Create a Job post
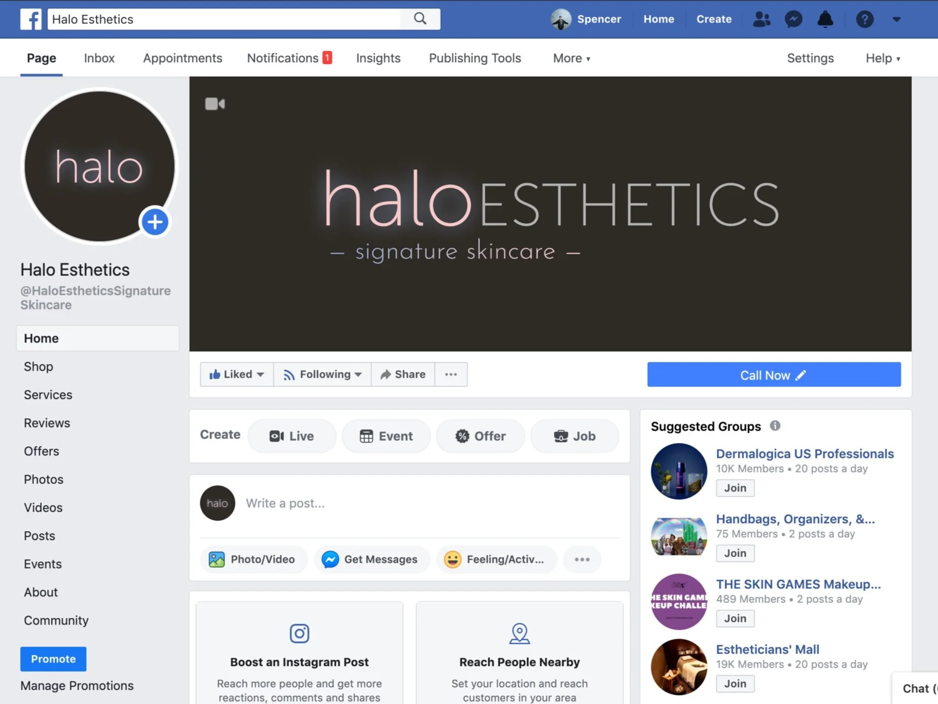This screenshot has height=704, width=938. click(x=574, y=436)
